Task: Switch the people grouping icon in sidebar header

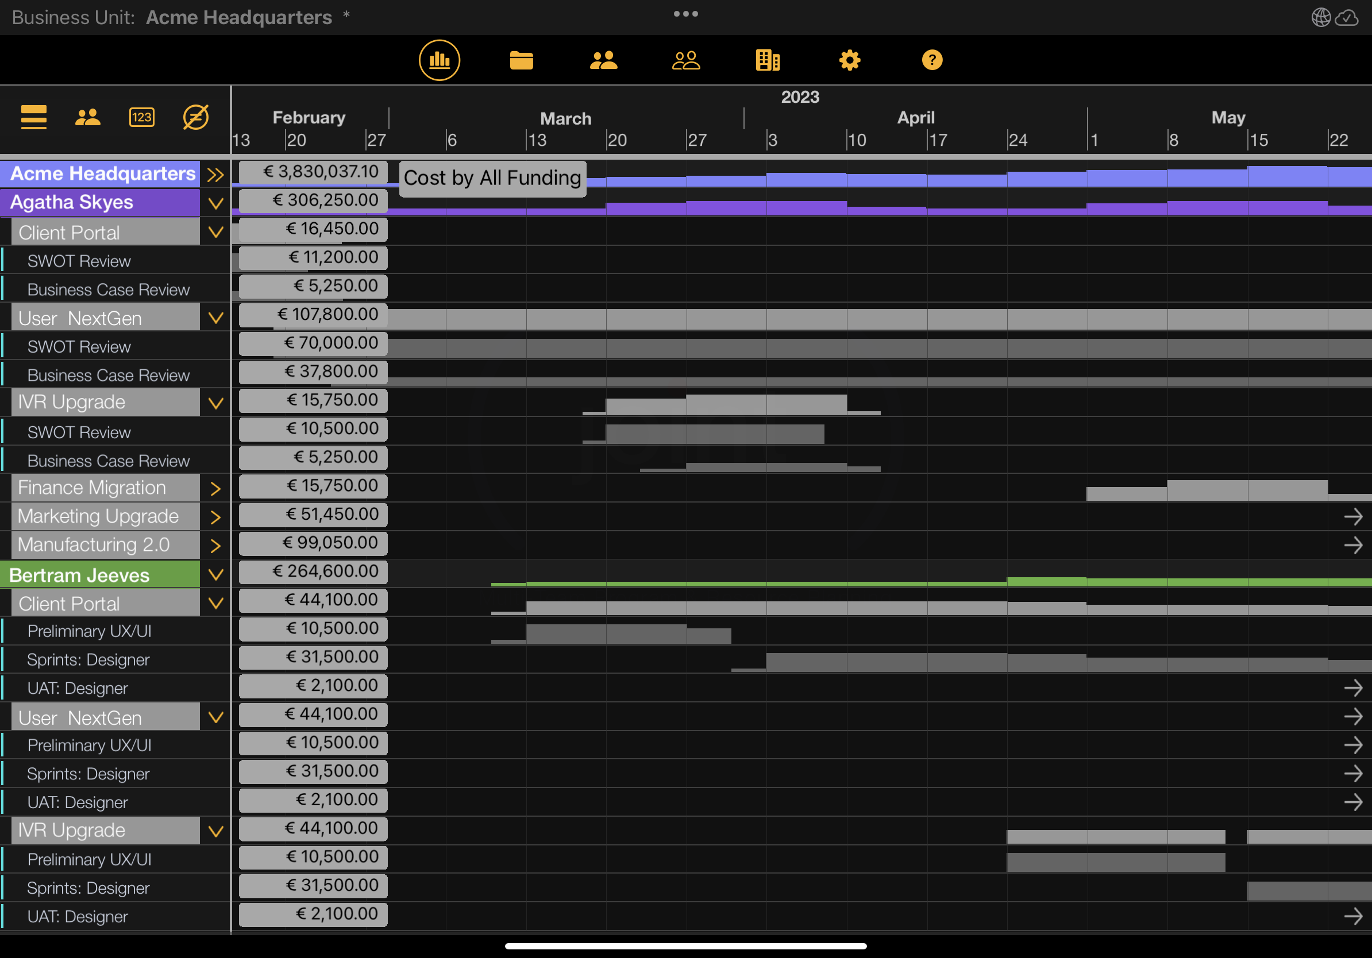Action: (88, 117)
